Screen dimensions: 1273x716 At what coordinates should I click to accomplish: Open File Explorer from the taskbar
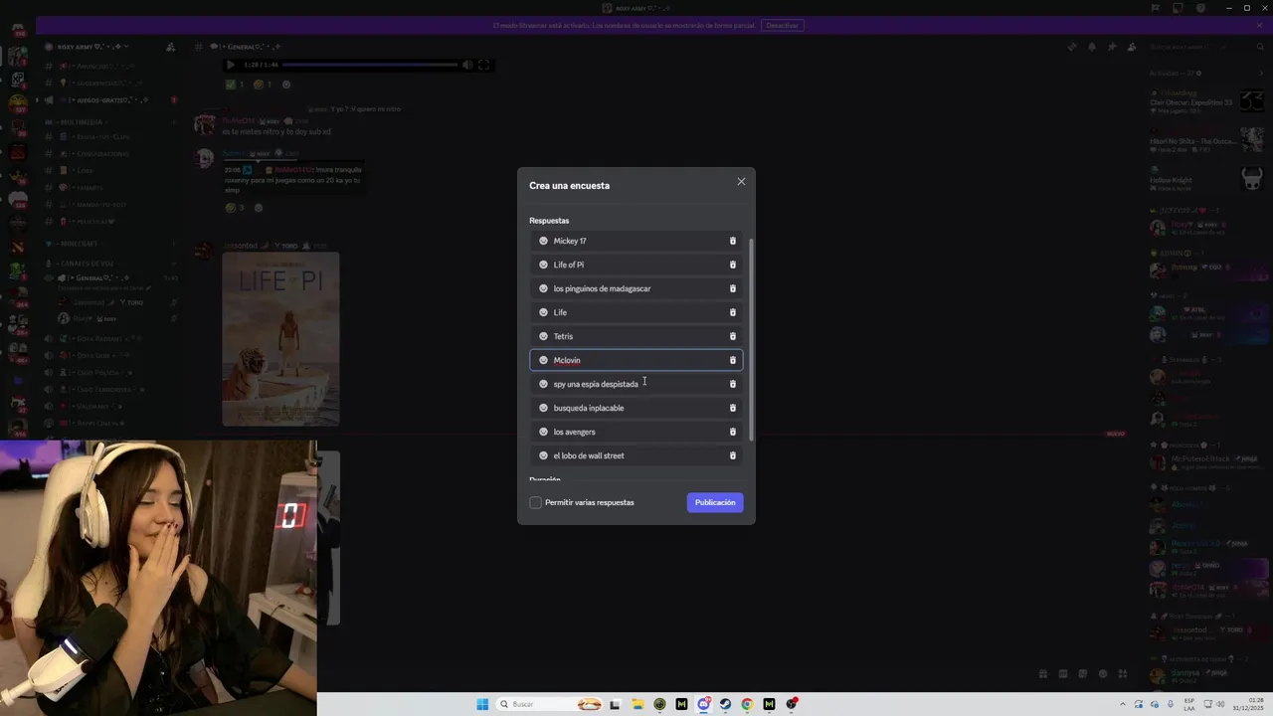(637, 704)
